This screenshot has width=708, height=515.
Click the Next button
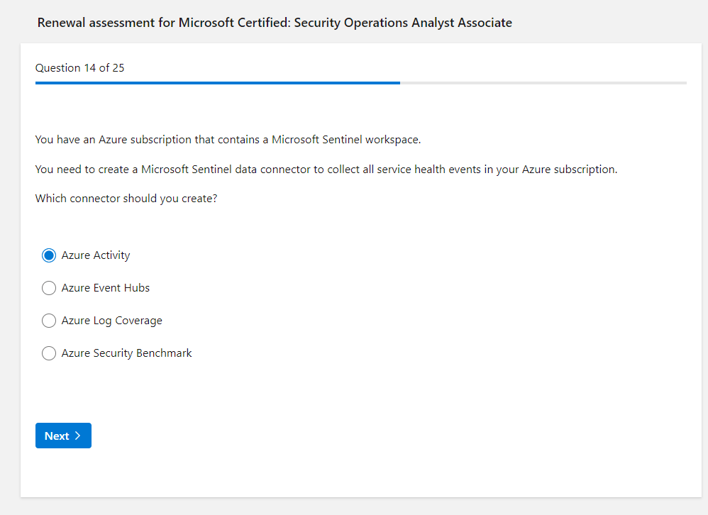click(x=63, y=436)
